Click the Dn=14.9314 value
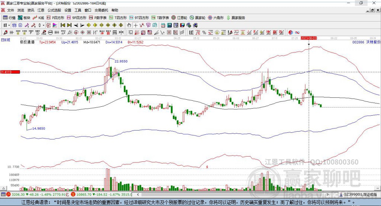 click(x=114, y=42)
